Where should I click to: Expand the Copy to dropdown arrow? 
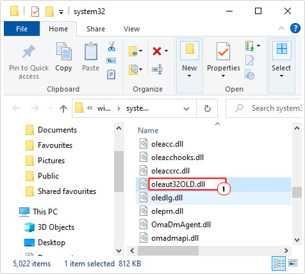141,69
